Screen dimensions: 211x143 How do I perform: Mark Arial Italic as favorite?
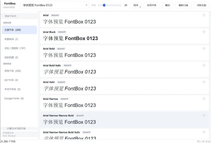pyautogui.click(x=204, y=82)
